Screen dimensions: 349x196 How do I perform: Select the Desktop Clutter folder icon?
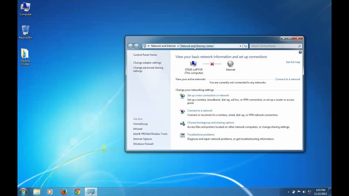pyautogui.click(x=25, y=57)
